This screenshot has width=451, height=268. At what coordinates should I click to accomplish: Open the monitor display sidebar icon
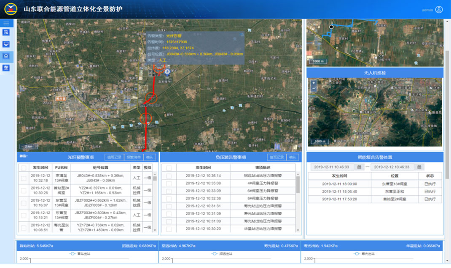(6, 44)
